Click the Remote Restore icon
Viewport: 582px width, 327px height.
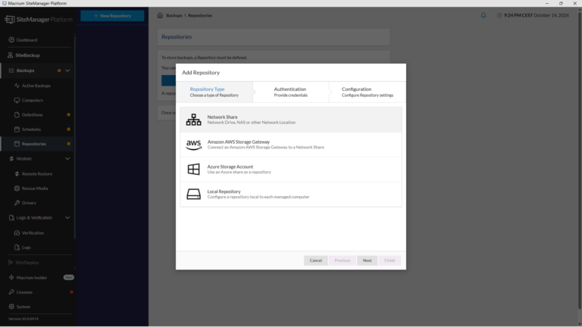tap(17, 174)
